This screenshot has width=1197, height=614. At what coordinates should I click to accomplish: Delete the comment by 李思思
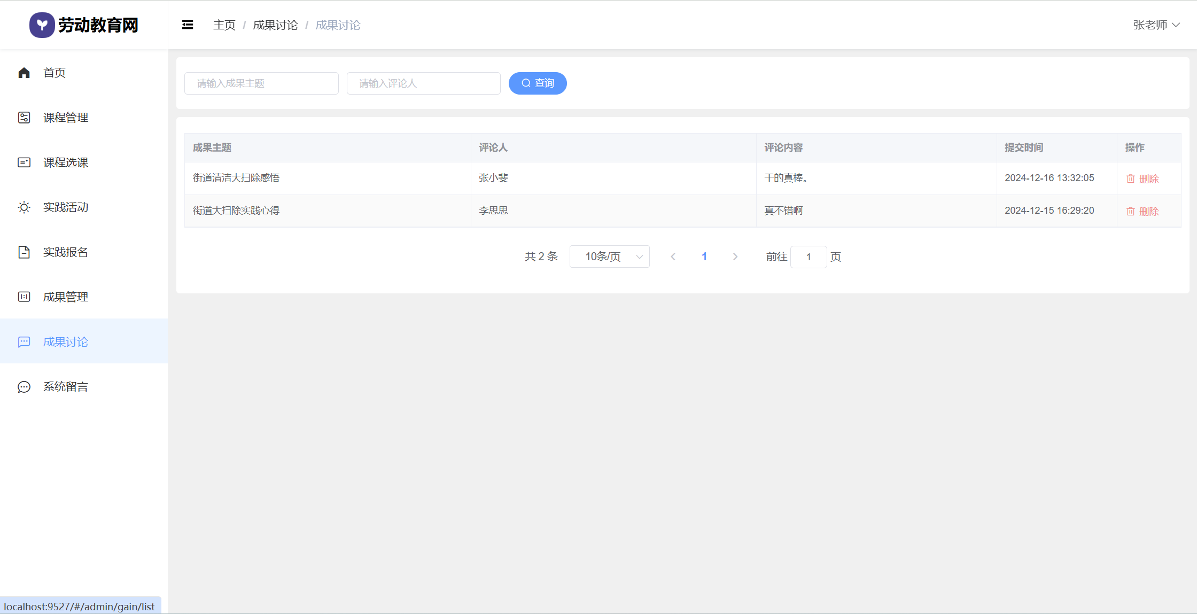click(1142, 212)
